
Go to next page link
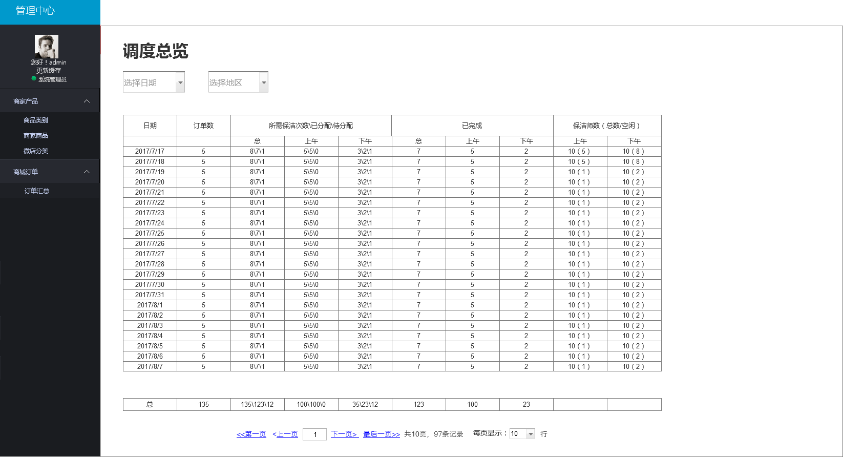point(344,434)
